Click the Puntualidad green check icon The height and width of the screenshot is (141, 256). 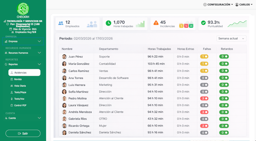(x=203, y=23)
